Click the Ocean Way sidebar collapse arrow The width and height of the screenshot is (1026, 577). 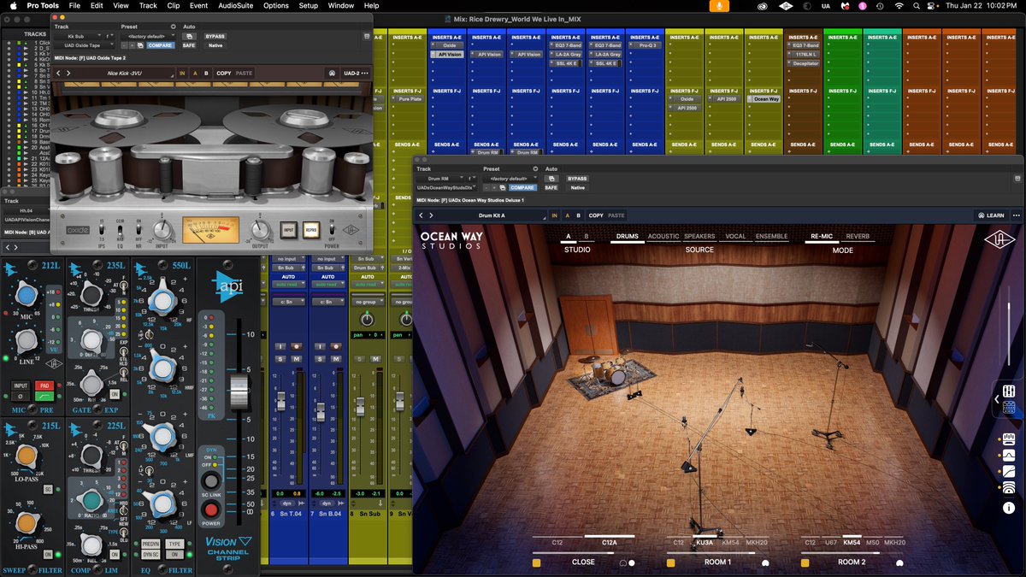point(996,399)
